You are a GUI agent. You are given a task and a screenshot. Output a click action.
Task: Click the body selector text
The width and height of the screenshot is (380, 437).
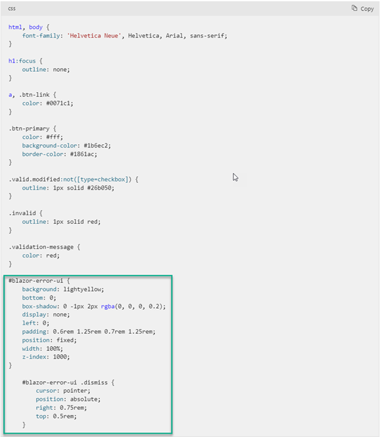click(x=36, y=28)
